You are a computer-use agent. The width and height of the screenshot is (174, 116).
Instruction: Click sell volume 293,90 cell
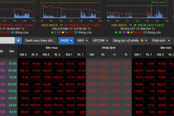[x=149, y=77]
